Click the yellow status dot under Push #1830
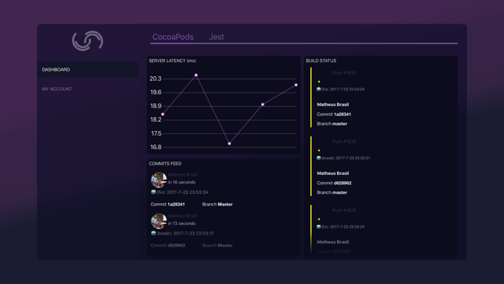504x284 pixels. [319, 82]
